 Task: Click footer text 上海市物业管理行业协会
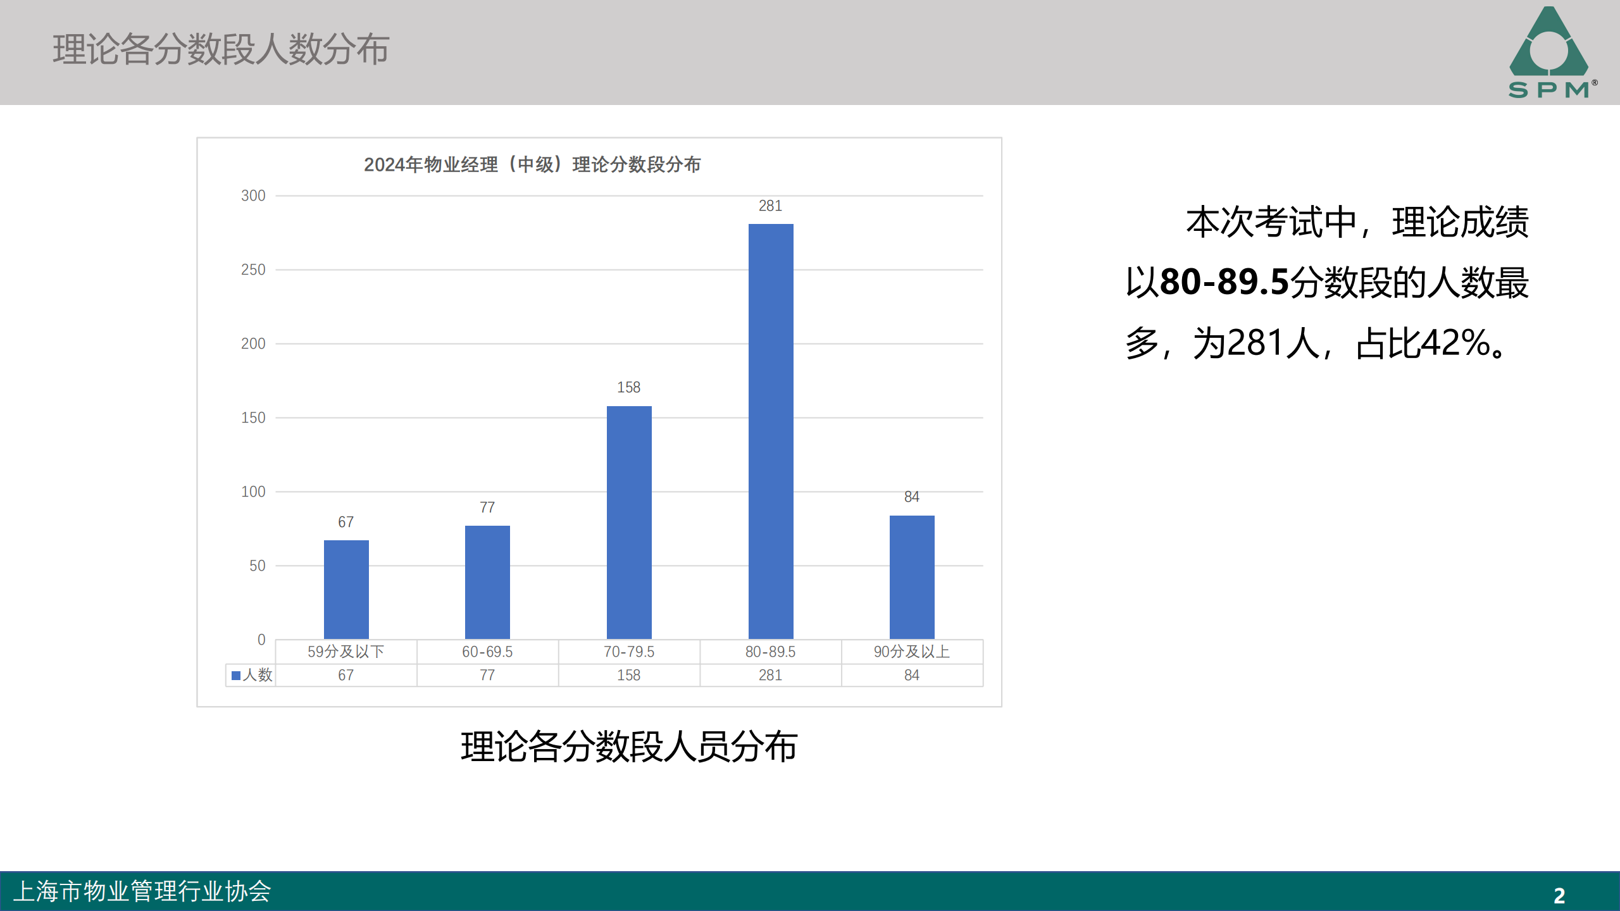[142, 891]
